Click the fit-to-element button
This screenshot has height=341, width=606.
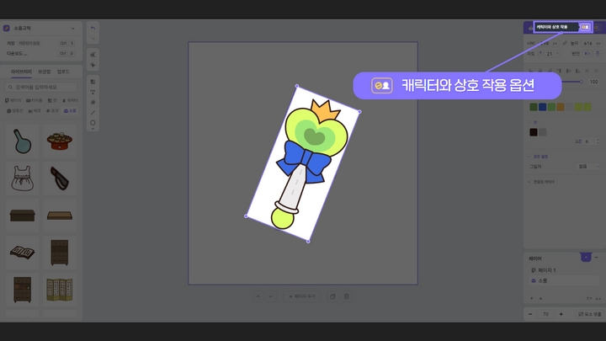coord(587,314)
